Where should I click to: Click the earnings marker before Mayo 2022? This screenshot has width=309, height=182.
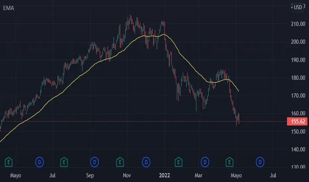[229, 162]
